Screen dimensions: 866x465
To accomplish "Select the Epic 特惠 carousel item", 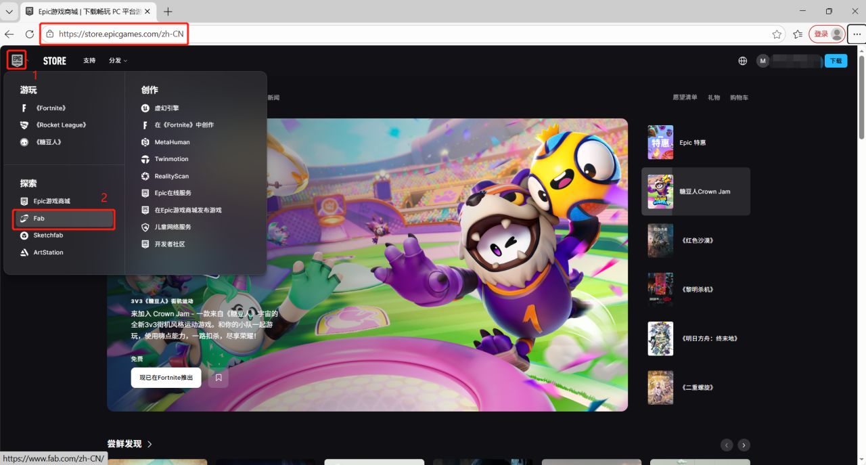I will (696, 143).
